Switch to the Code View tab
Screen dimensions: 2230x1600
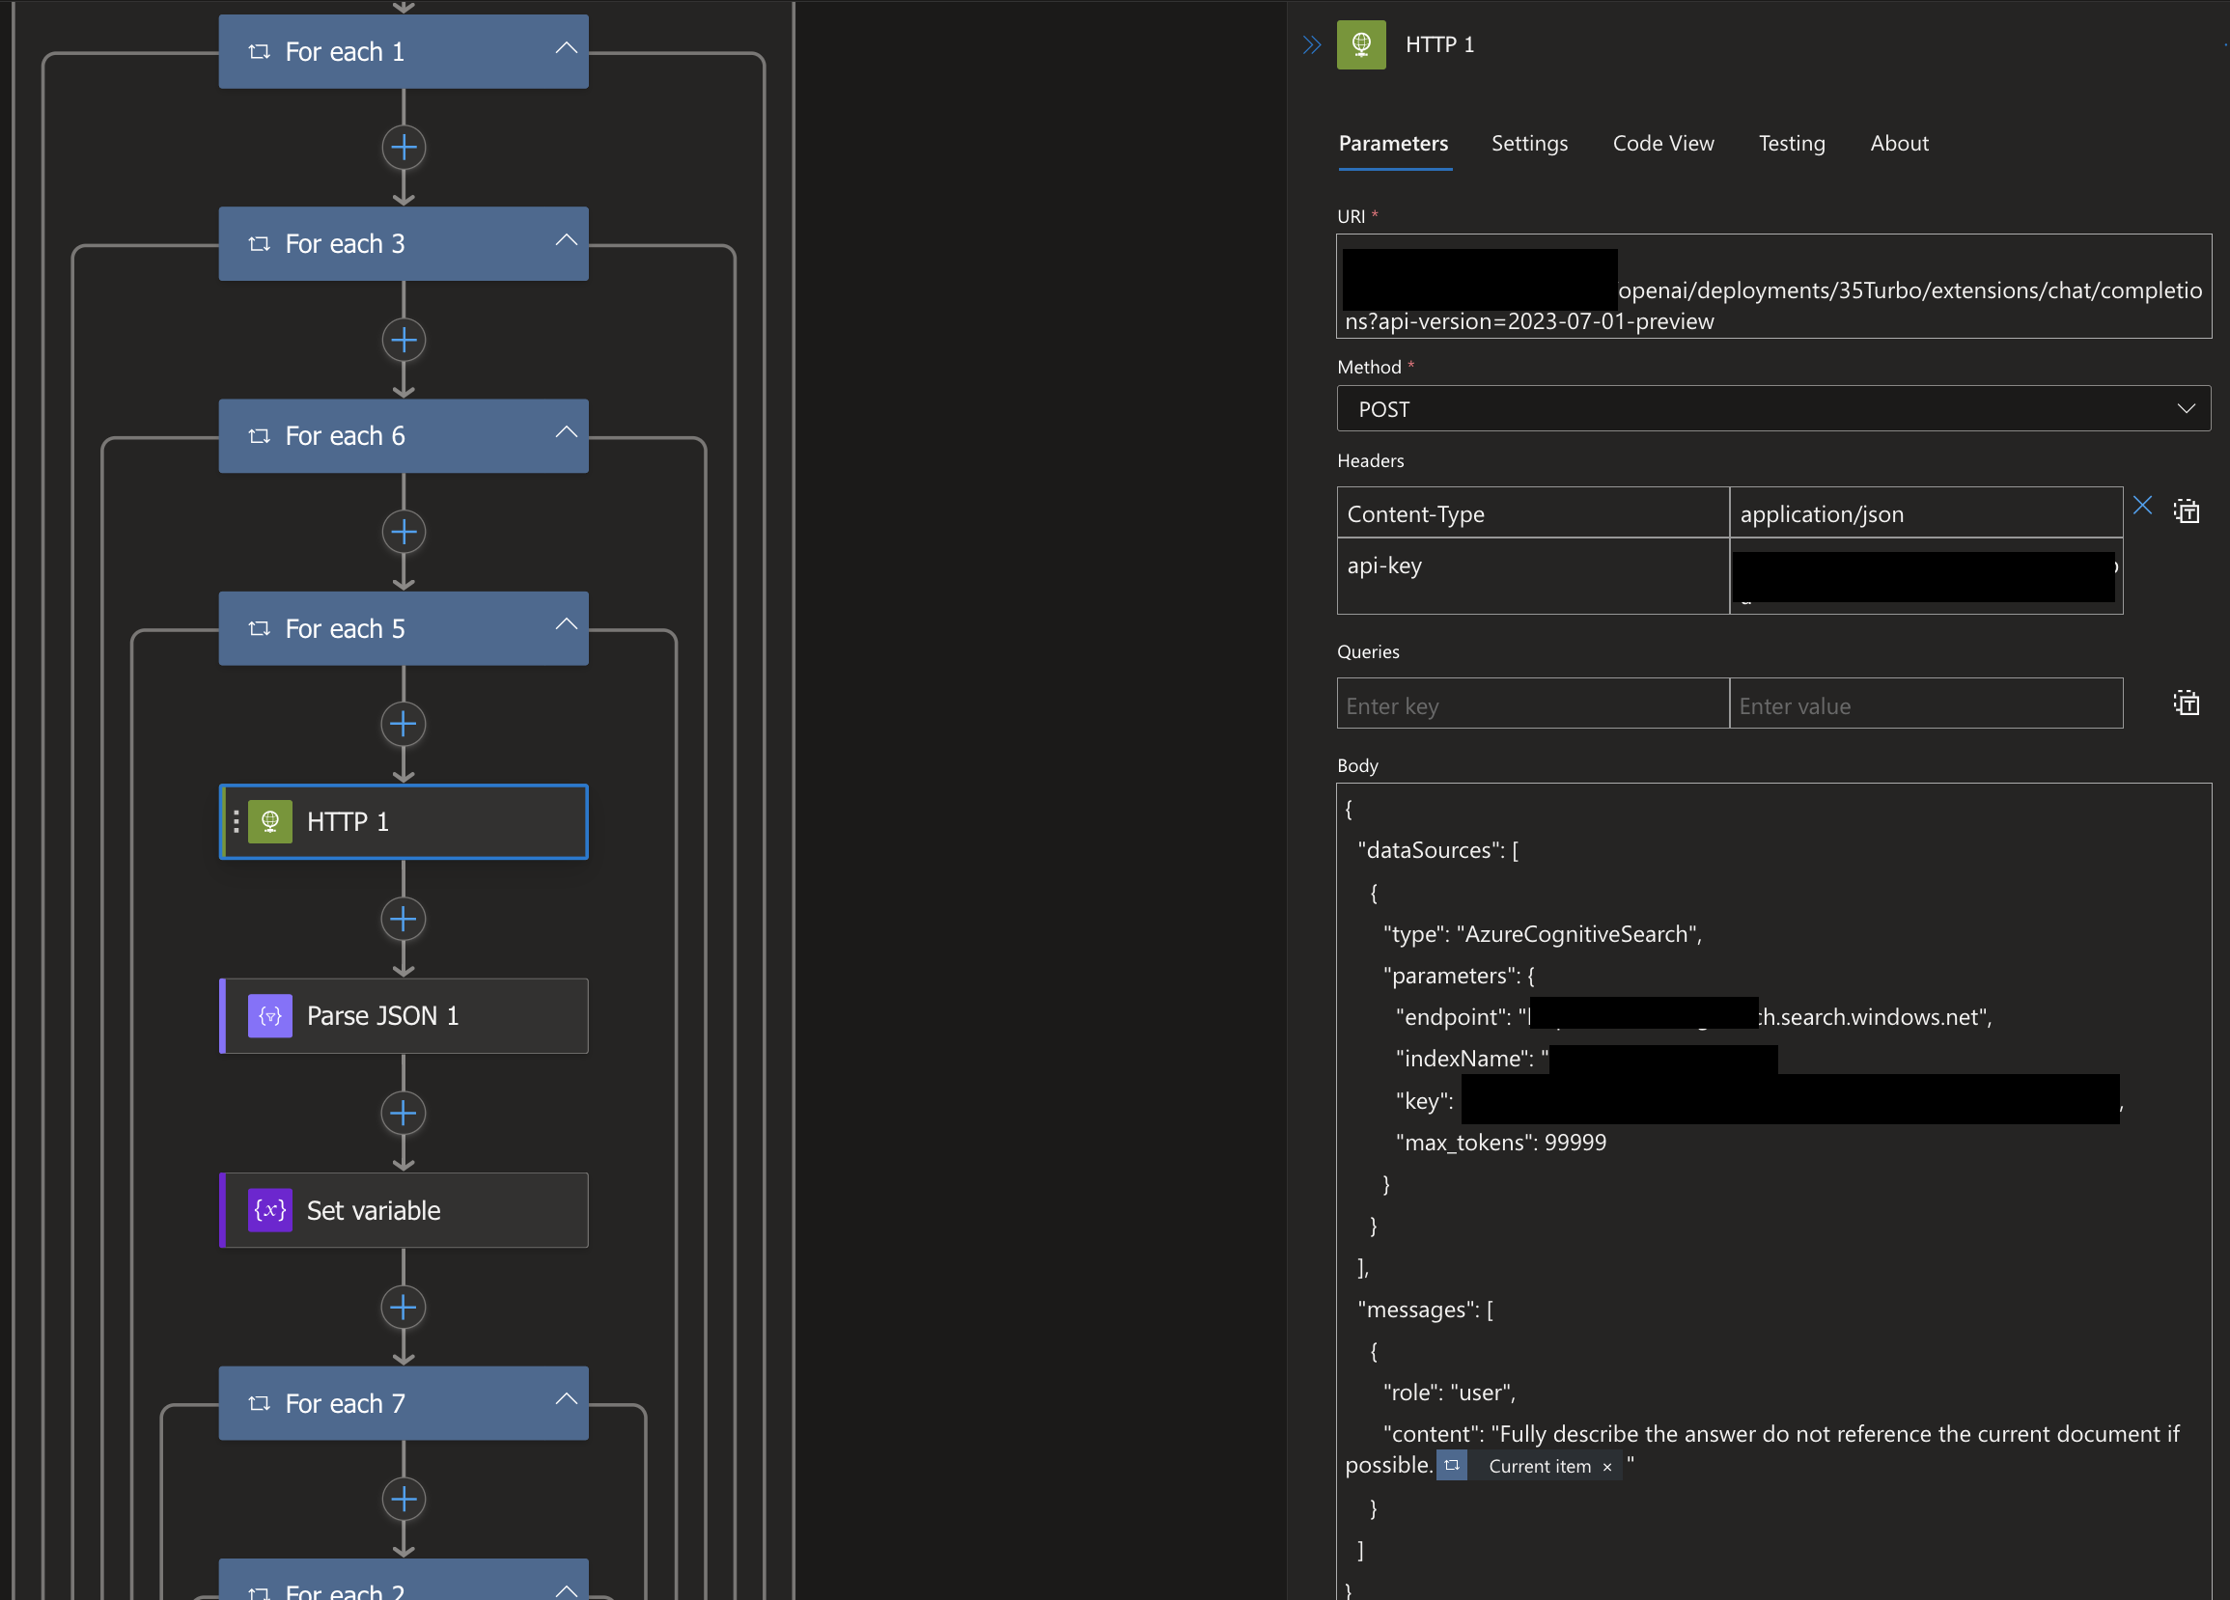click(1662, 144)
